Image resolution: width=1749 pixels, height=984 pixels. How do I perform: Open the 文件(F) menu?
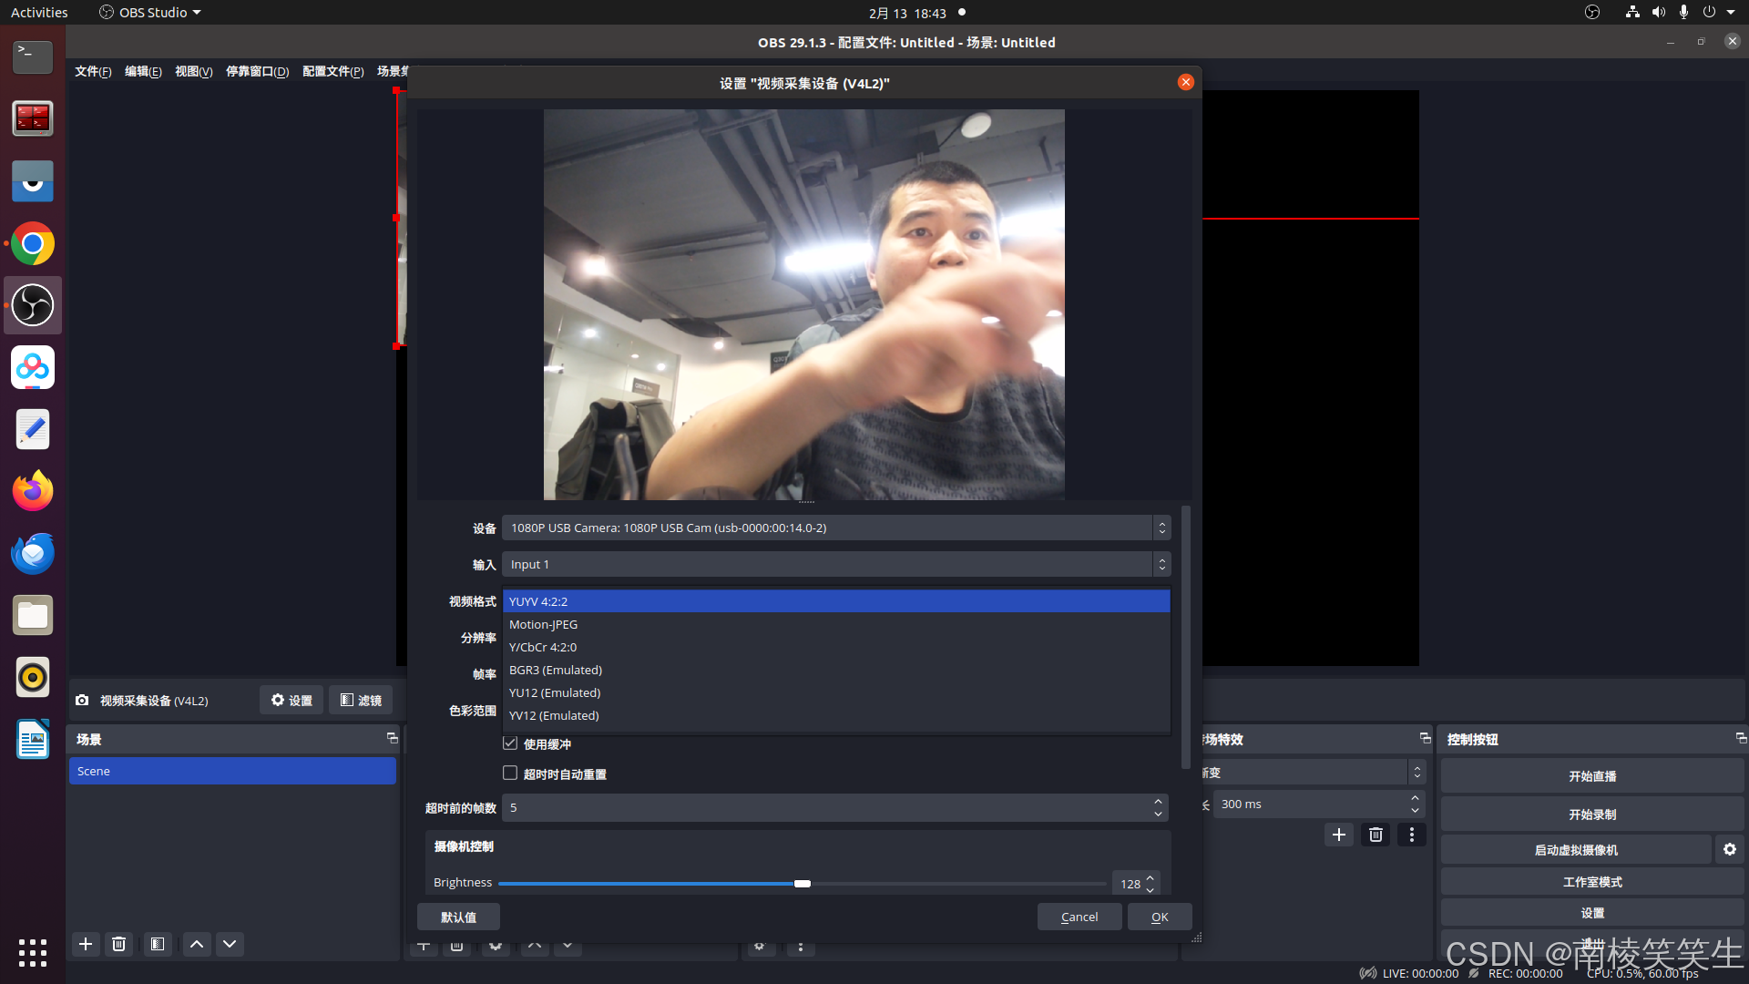[x=93, y=71]
